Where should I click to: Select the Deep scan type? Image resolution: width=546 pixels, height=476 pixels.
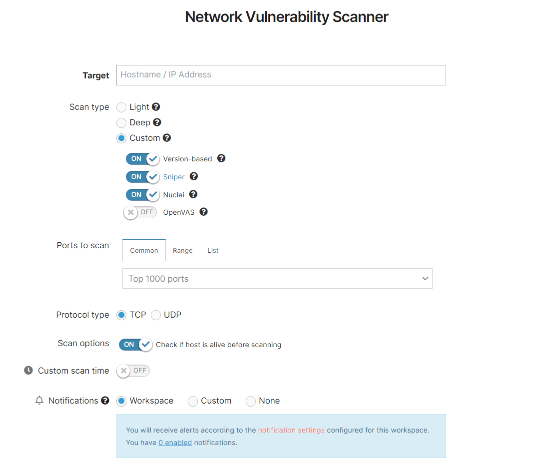point(121,122)
